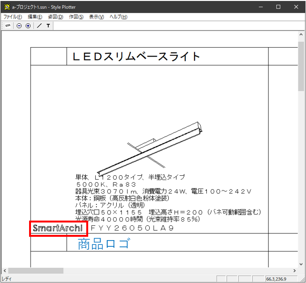Image resolution: width=306 pixels, height=283 pixels.
Task: Open the ヘルプ(H) menu
Action: (118, 17)
